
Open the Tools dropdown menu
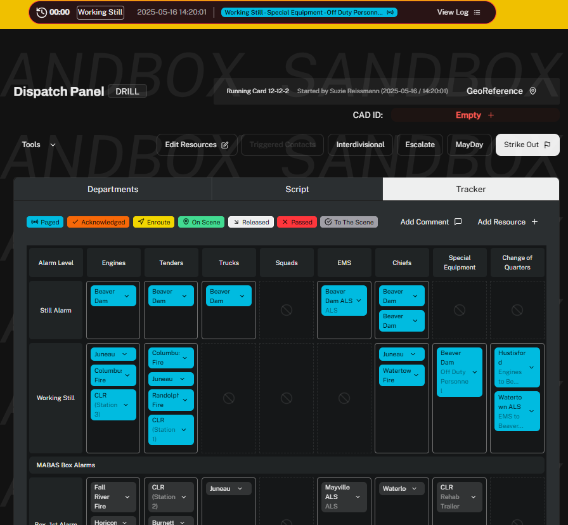tap(39, 145)
